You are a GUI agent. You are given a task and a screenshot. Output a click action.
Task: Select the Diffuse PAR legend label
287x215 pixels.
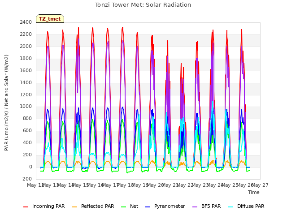pyautogui.click(x=251, y=206)
